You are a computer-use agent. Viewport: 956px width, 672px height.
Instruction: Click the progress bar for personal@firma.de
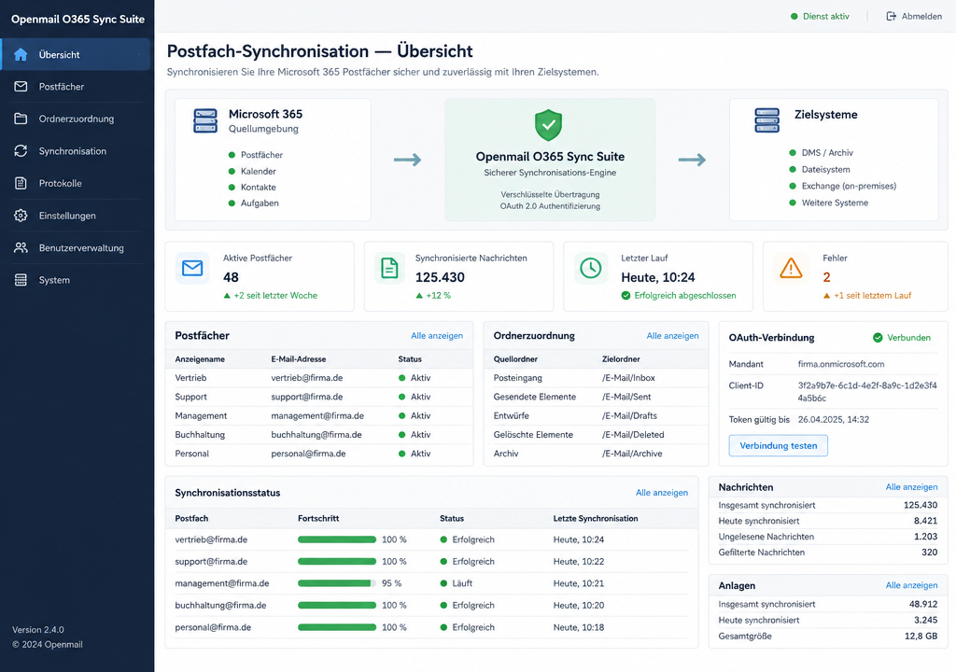coord(336,627)
